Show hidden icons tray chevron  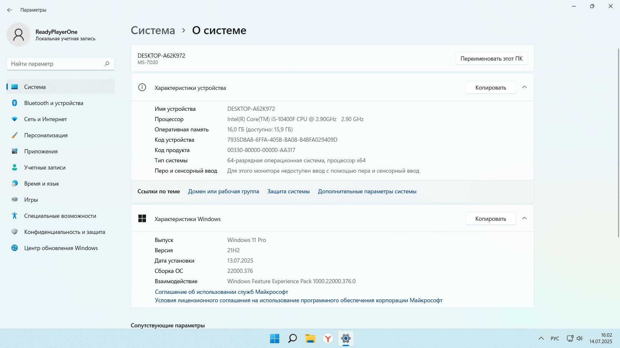541,338
